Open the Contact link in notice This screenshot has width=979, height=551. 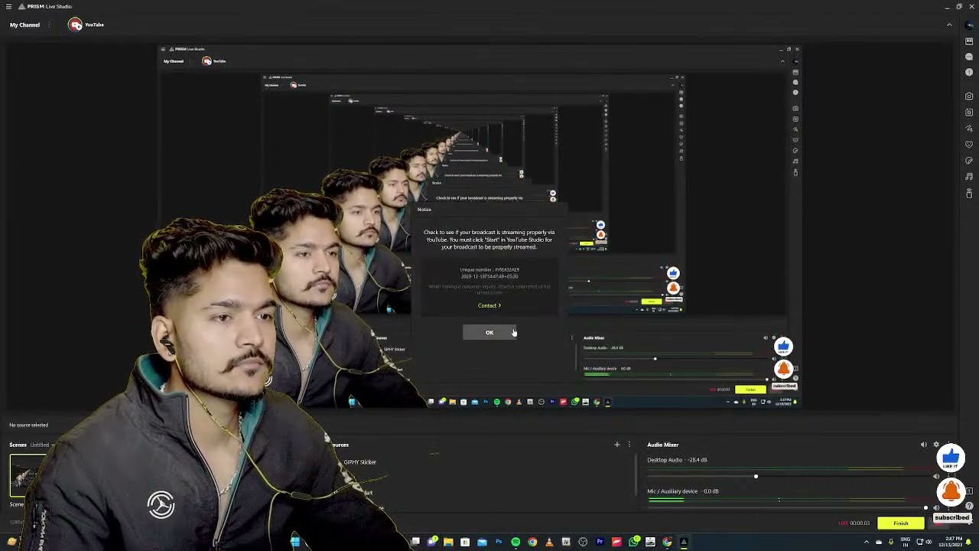coord(489,305)
